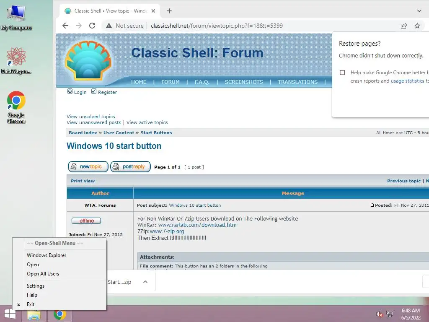
Task: Click the browser back arrow
Action: coord(65,26)
